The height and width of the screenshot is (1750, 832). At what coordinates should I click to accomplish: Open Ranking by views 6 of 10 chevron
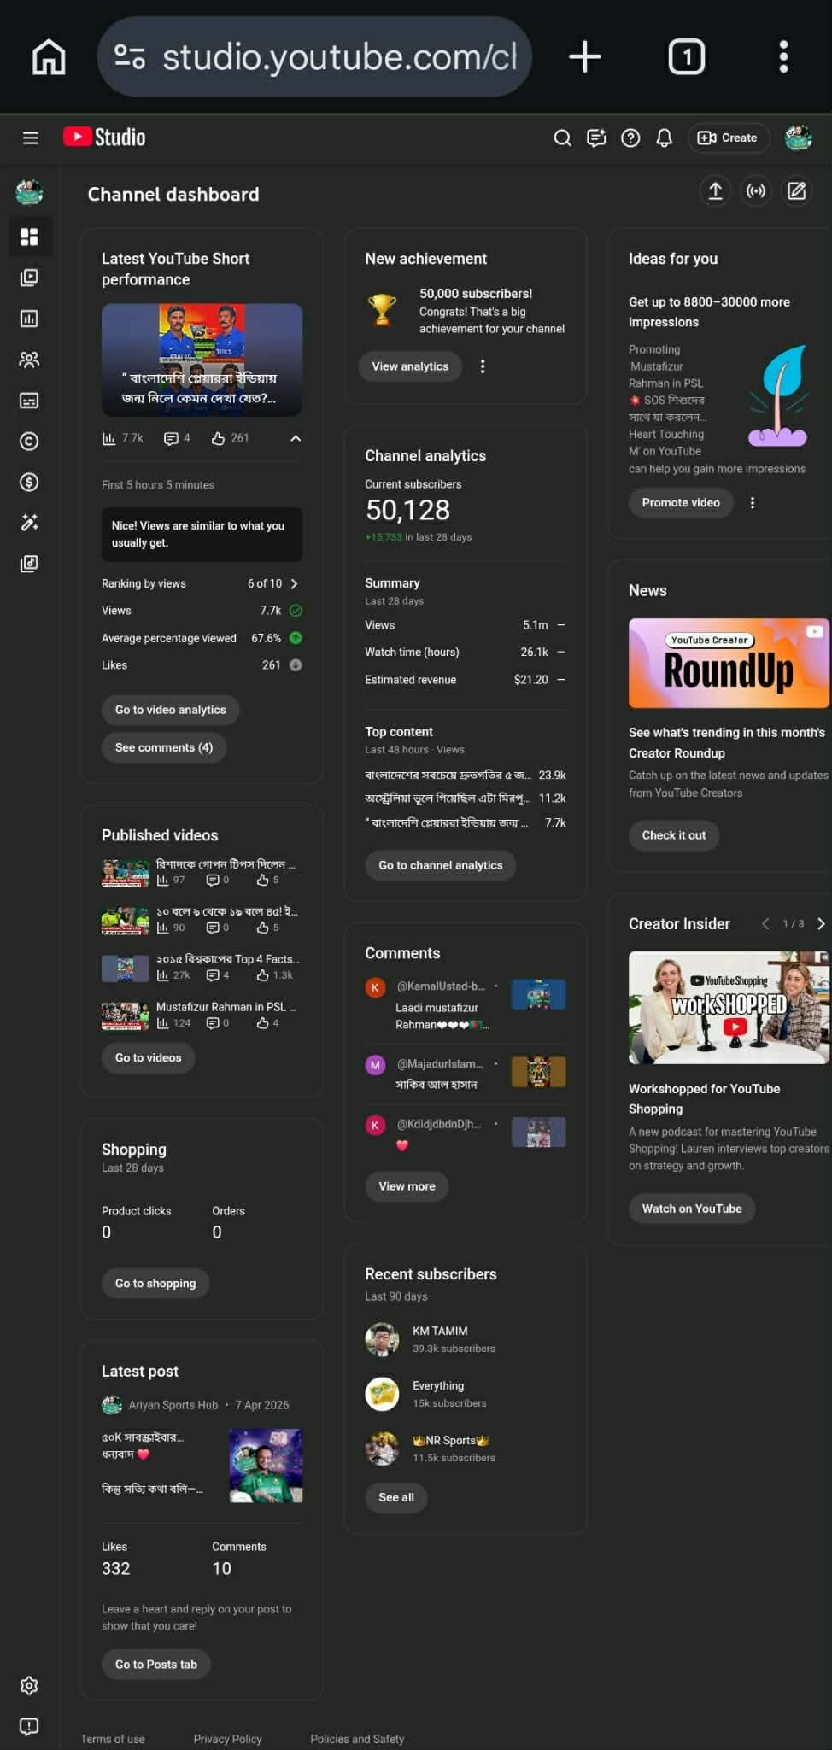pos(294,583)
